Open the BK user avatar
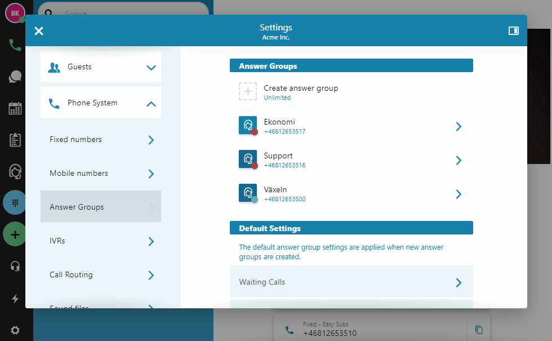This screenshot has width=552, height=341. (x=15, y=13)
